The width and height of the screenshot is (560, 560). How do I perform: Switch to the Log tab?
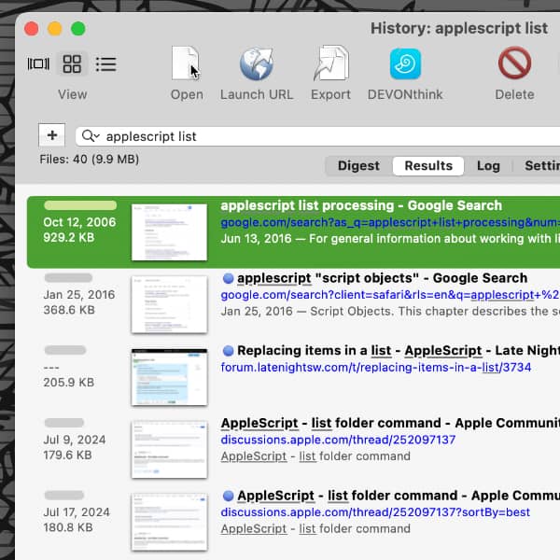point(488,166)
